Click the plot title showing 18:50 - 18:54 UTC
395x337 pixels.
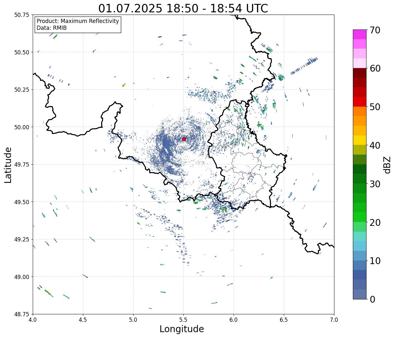click(183, 8)
